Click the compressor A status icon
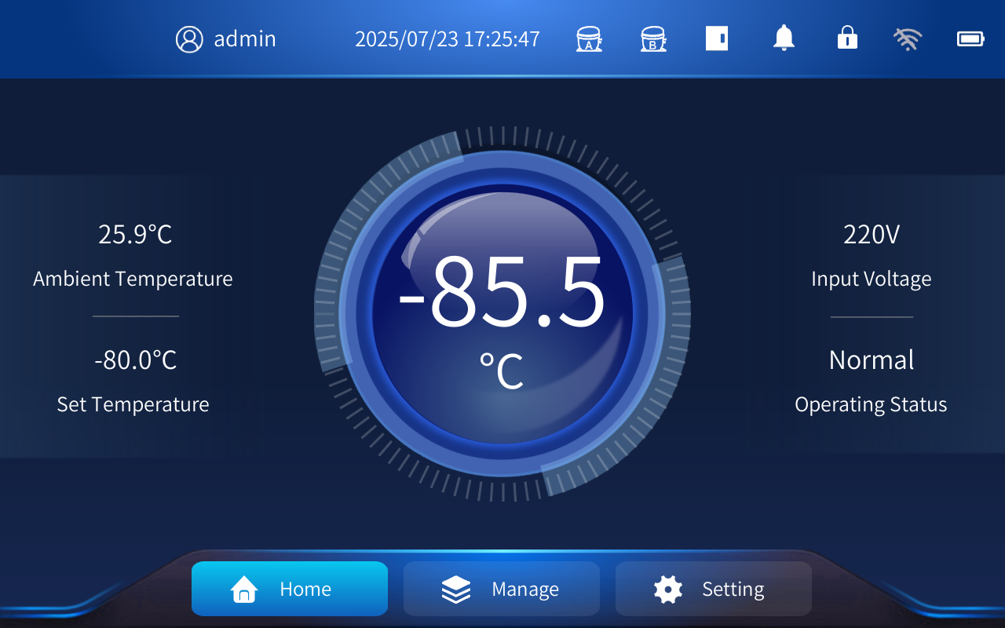 589,39
